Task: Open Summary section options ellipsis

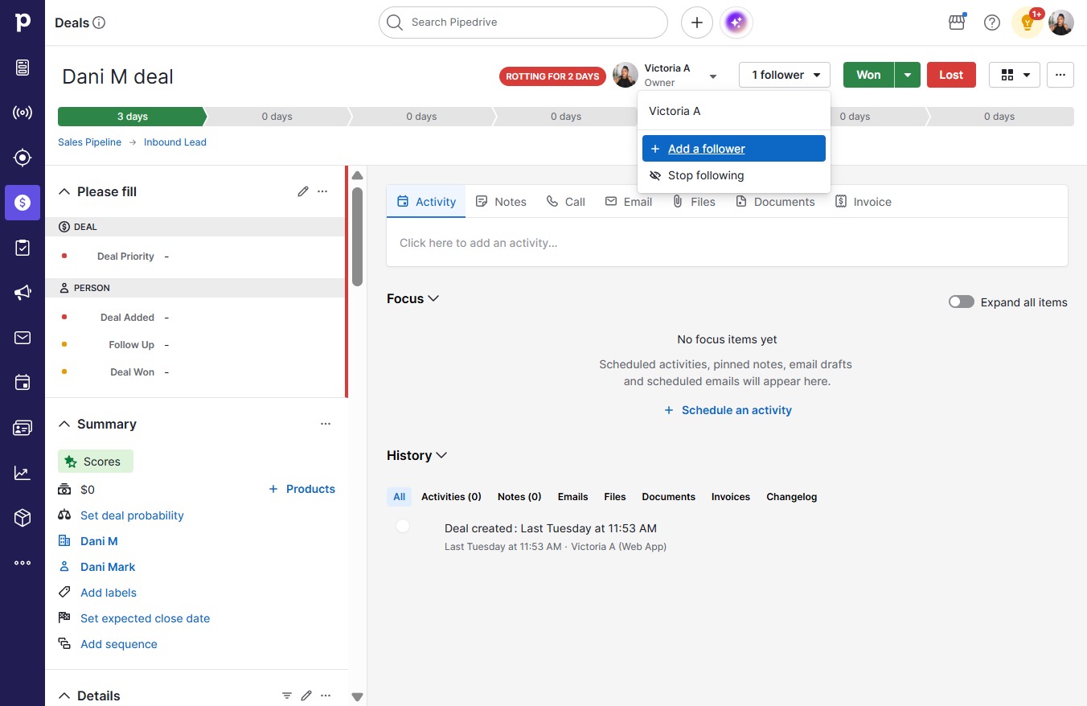Action: (x=326, y=424)
